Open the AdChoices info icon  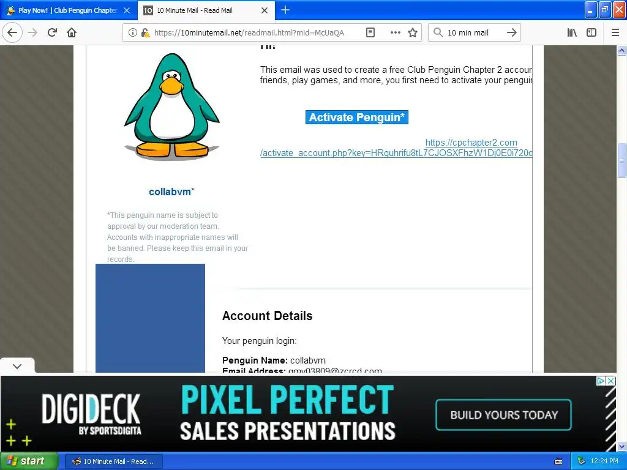point(601,381)
